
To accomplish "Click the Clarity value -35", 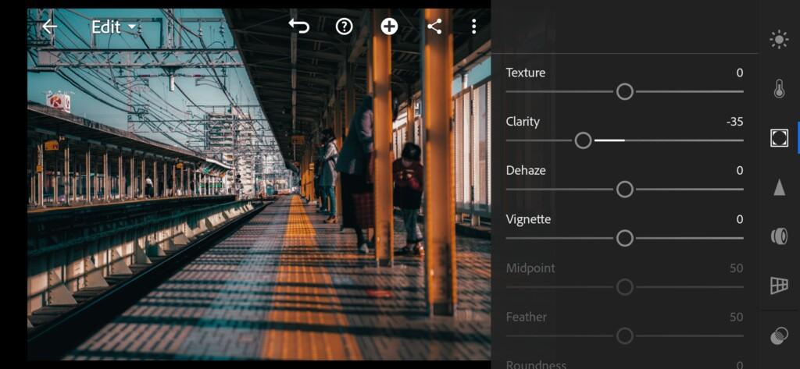I will (734, 121).
